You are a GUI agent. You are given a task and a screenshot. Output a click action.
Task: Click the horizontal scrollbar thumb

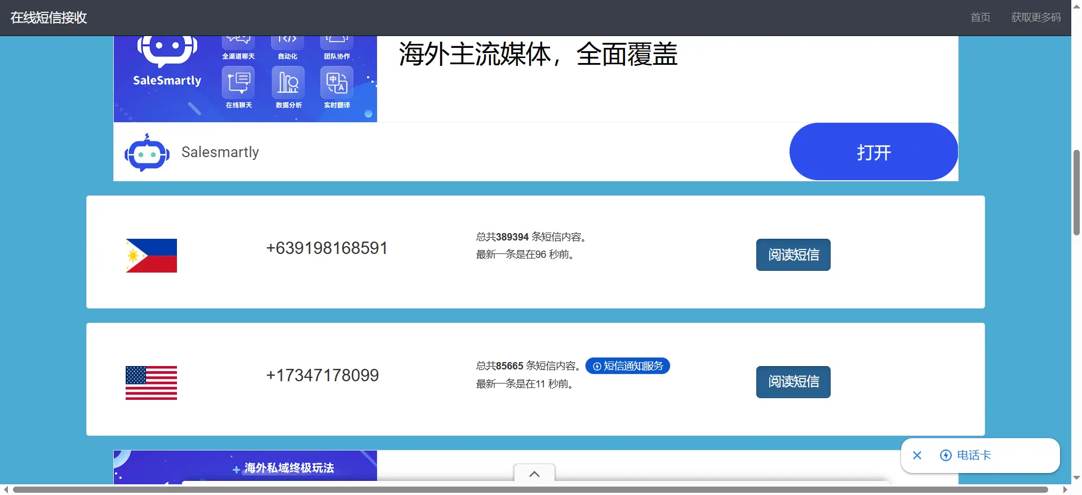tap(530, 489)
